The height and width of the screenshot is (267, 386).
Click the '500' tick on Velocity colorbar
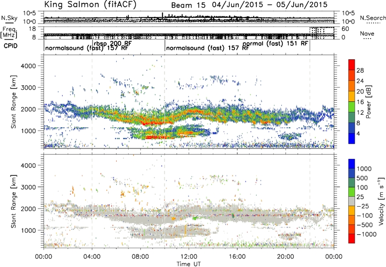tap(362, 178)
